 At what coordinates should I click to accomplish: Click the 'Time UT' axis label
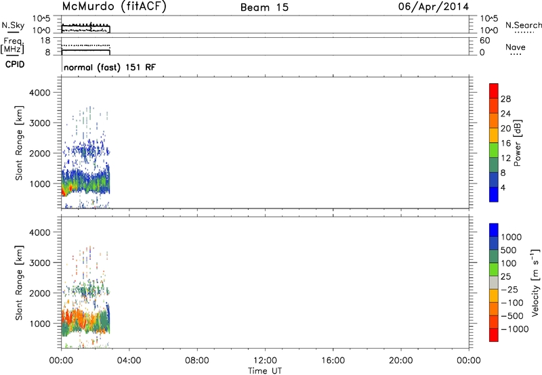265,371
